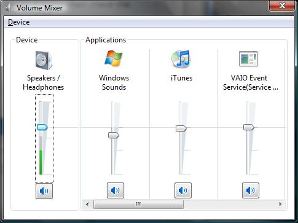Click the Windows Sounds flag icon
This screenshot has height=223, width=298.
114,58
